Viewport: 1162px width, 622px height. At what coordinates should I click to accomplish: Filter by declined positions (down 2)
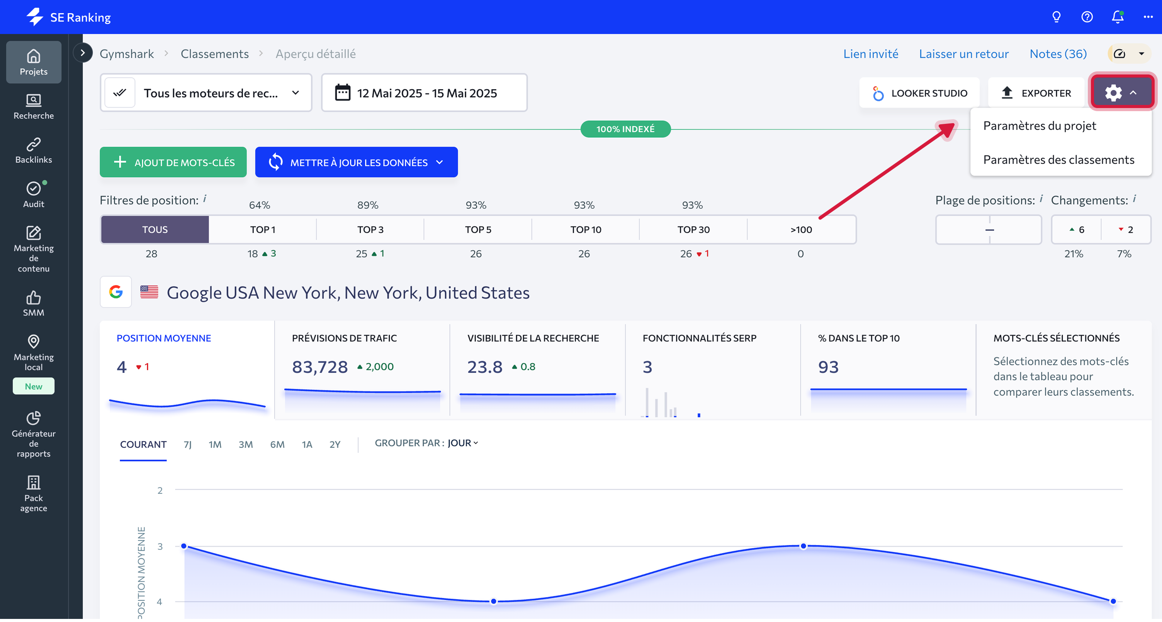[x=1126, y=230]
